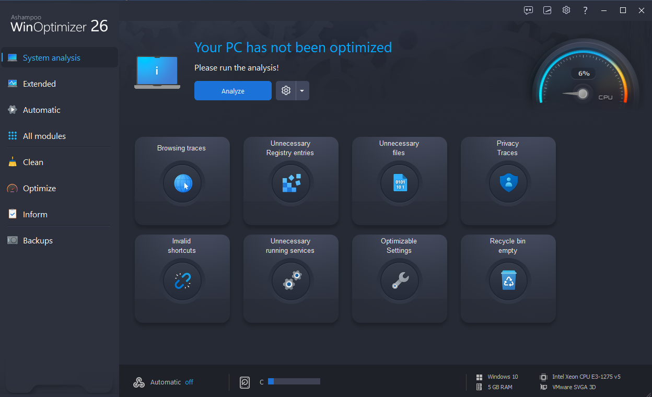Open help question mark icon
The height and width of the screenshot is (397, 652).
[x=585, y=10]
